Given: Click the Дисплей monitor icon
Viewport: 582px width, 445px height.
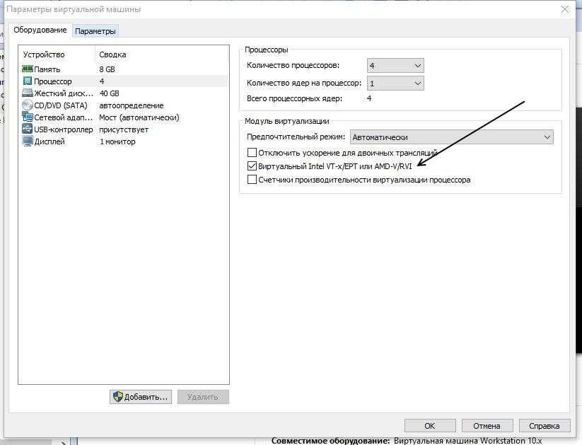Looking at the screenshot, I should click(28, 141).
